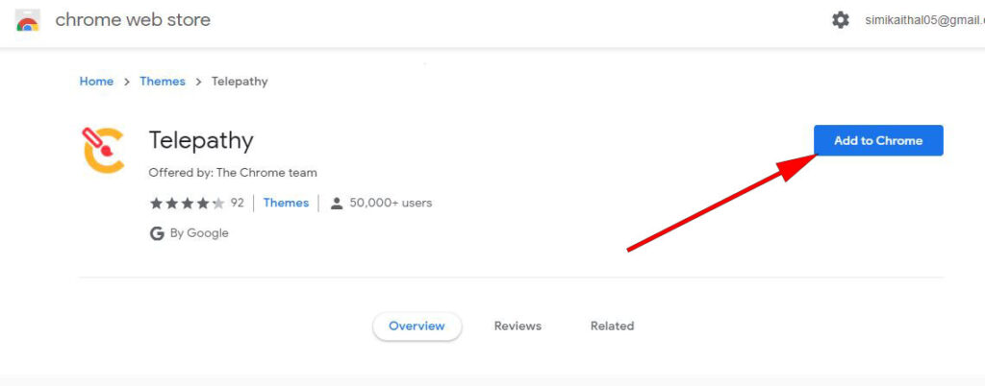Click the Chrome Web Store rainbow logo

tap(28, 20)
